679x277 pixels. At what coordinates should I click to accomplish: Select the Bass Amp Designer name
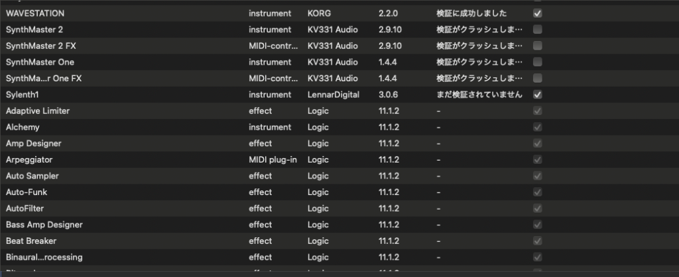[44, 225]
